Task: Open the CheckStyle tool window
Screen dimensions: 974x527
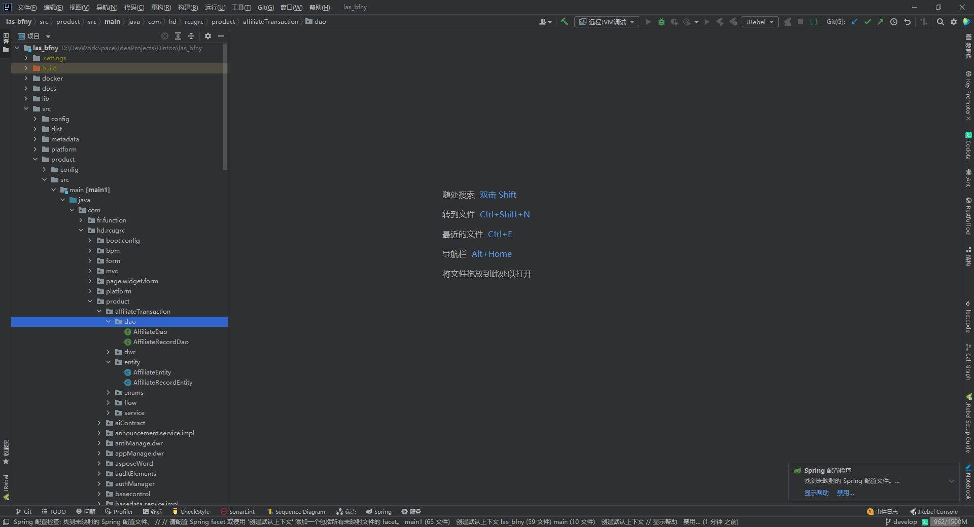Action: (x=191, y=512)
